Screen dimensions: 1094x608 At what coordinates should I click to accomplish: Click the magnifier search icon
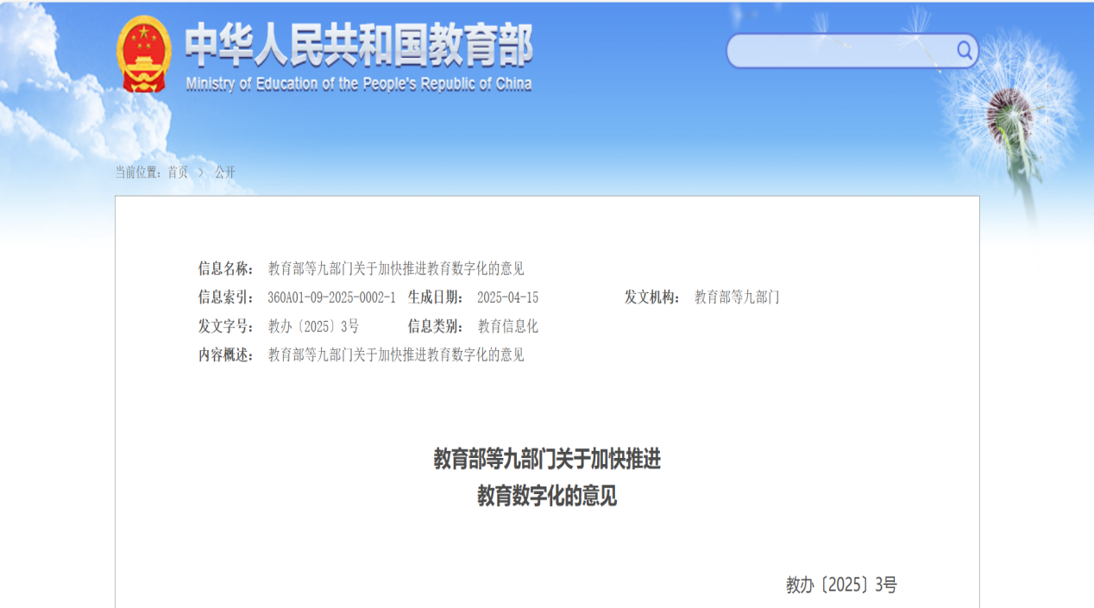tap(964, 51)
